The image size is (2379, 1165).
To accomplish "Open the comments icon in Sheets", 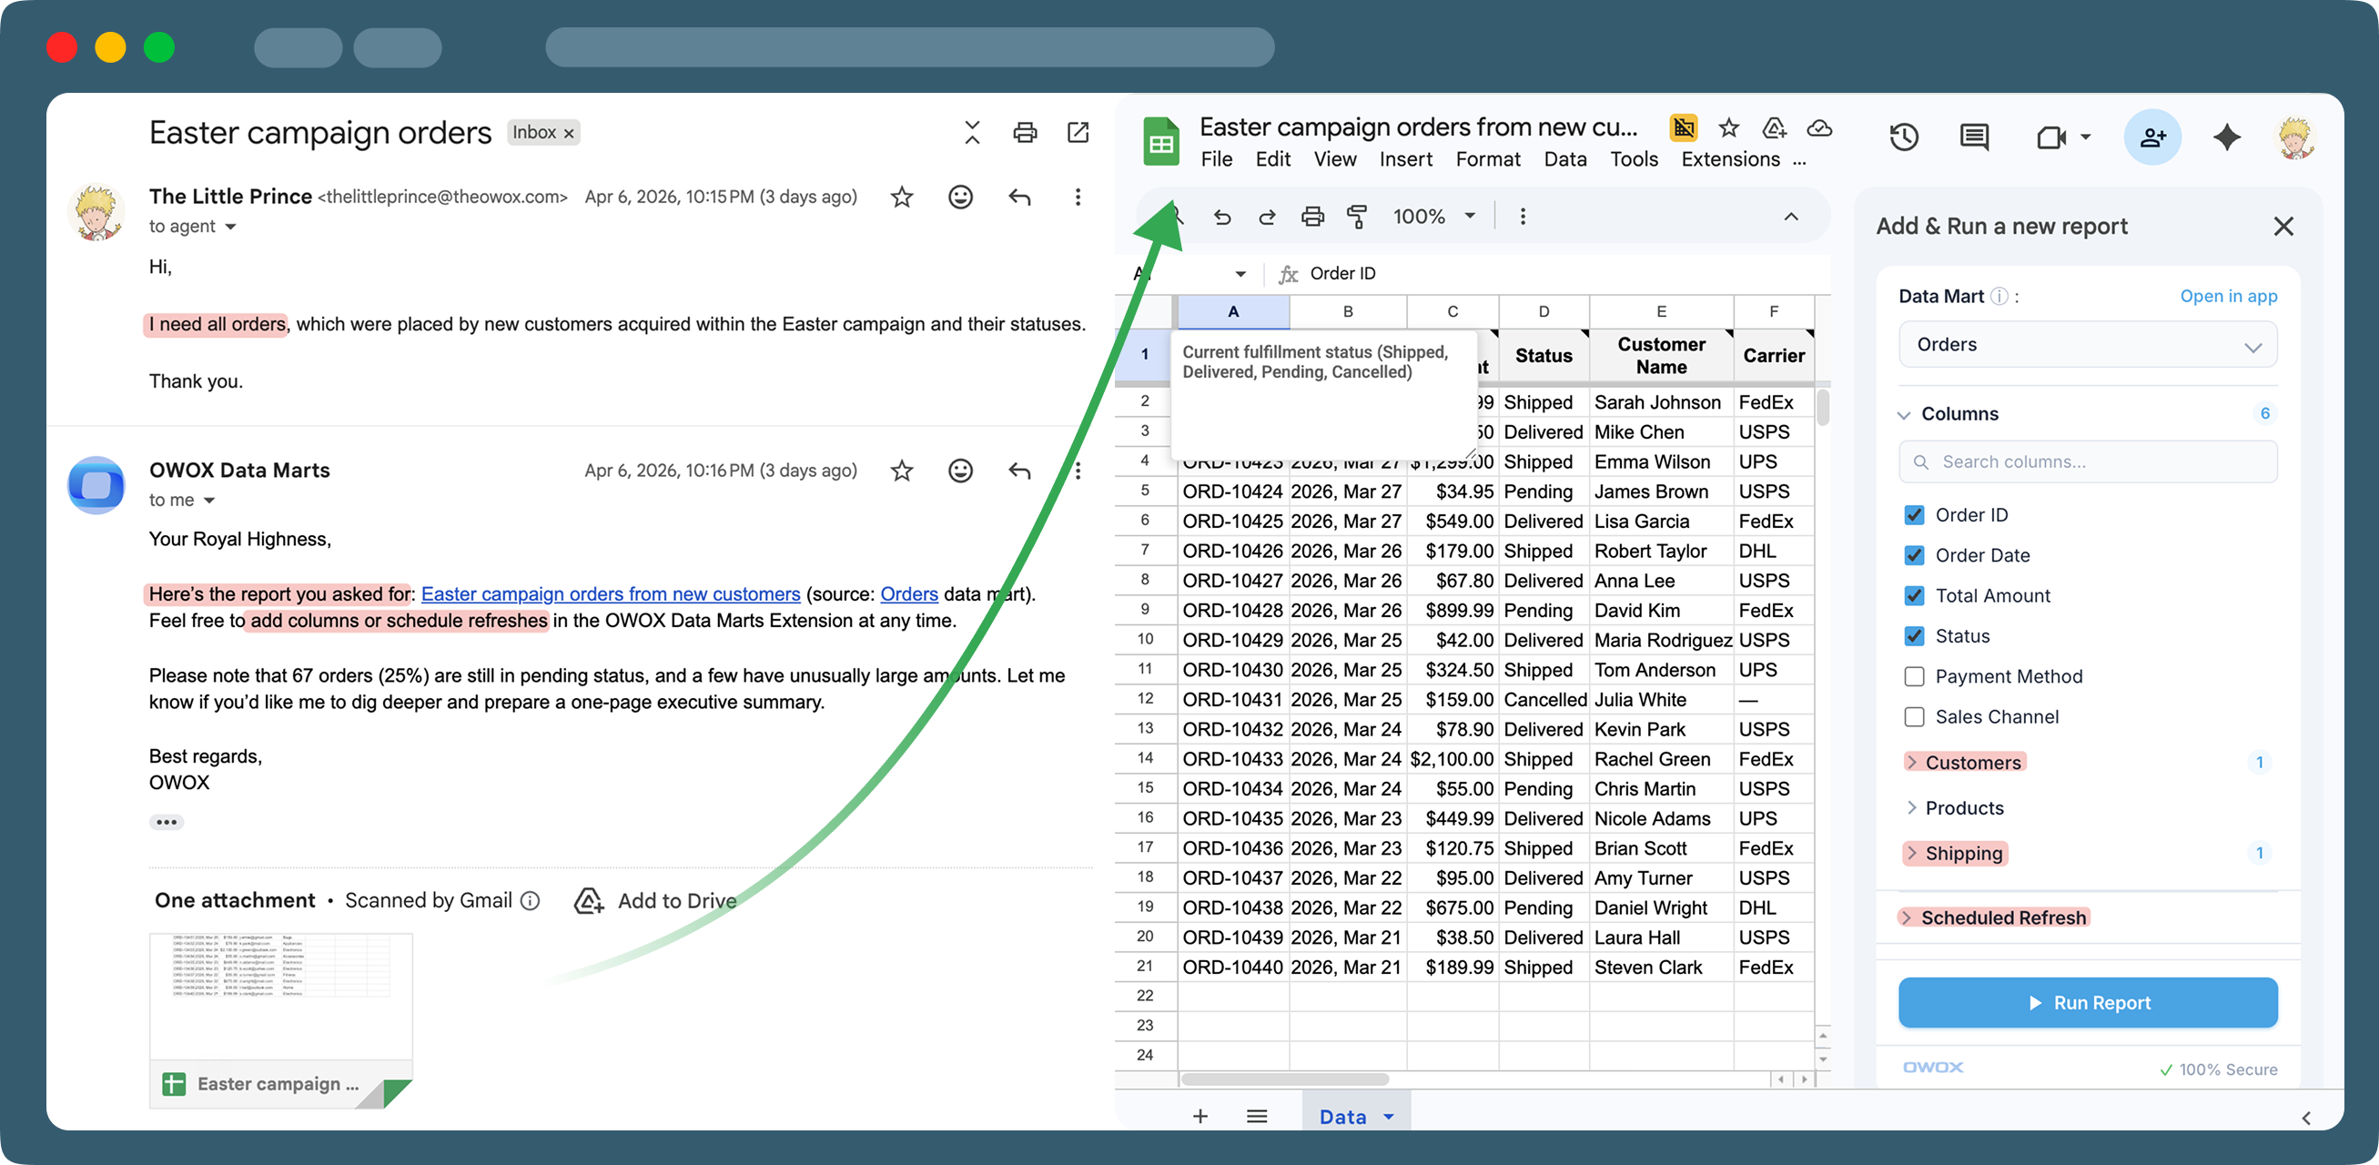I will pyautogui.click(x=1974, y=137).
